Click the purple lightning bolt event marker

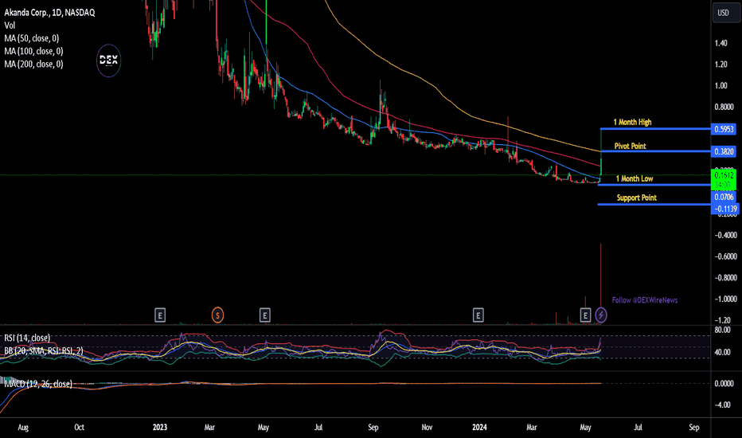(x=601, y=315)
